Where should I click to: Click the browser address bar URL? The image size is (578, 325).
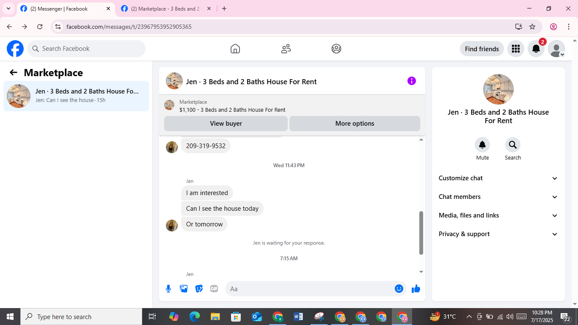[129, 27]
